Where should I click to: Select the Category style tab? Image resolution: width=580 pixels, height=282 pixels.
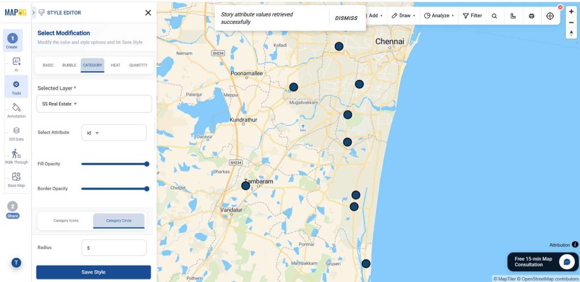[x=92, y=65]
